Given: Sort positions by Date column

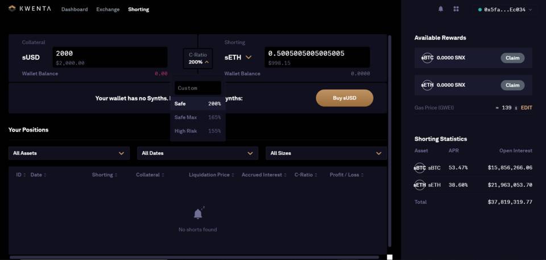Looking at the screenshot, I should click(x=38, y=175).
